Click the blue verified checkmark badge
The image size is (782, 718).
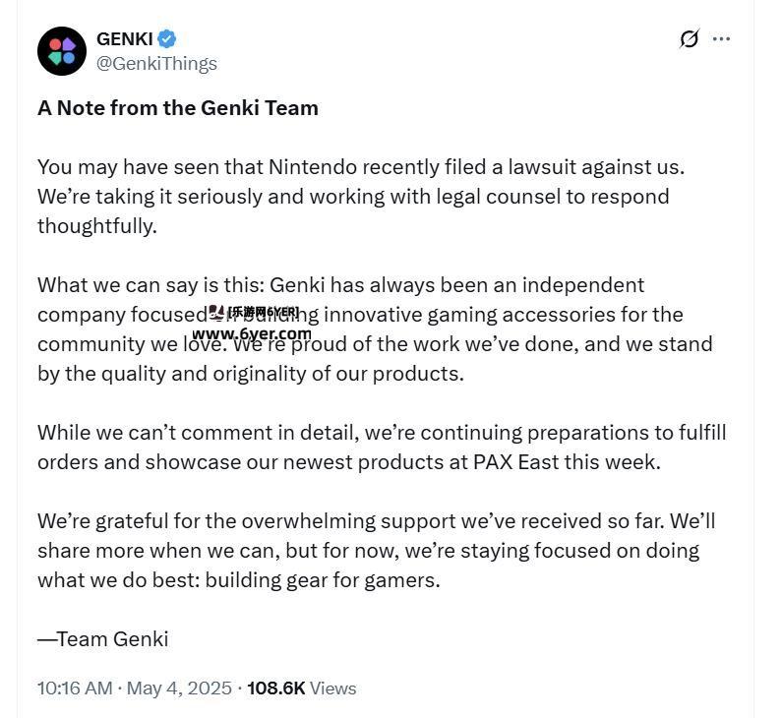pos(168,39)
